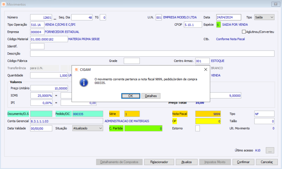The image size is (282, 169).
Task: Click the ellipsis beside Número field
Action: (x=55, y=18)
